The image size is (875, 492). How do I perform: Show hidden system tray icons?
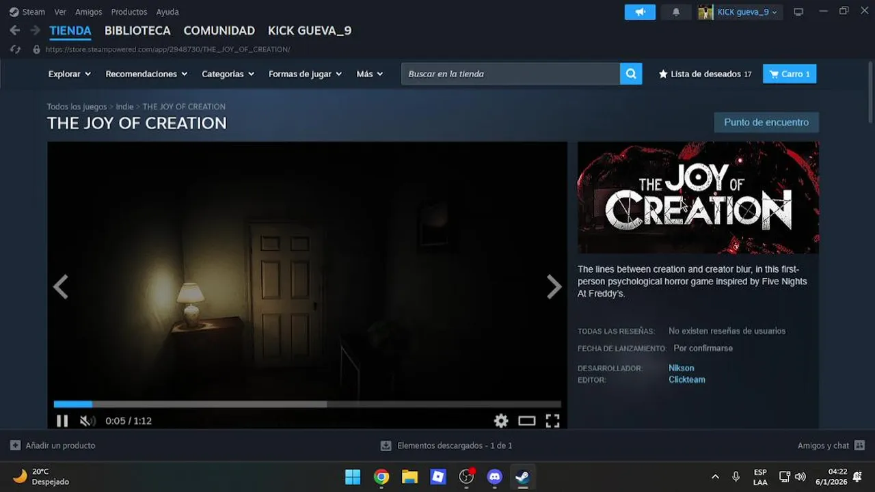715,476
